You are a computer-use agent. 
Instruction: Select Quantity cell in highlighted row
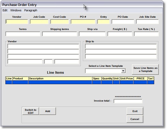point(107,82)
